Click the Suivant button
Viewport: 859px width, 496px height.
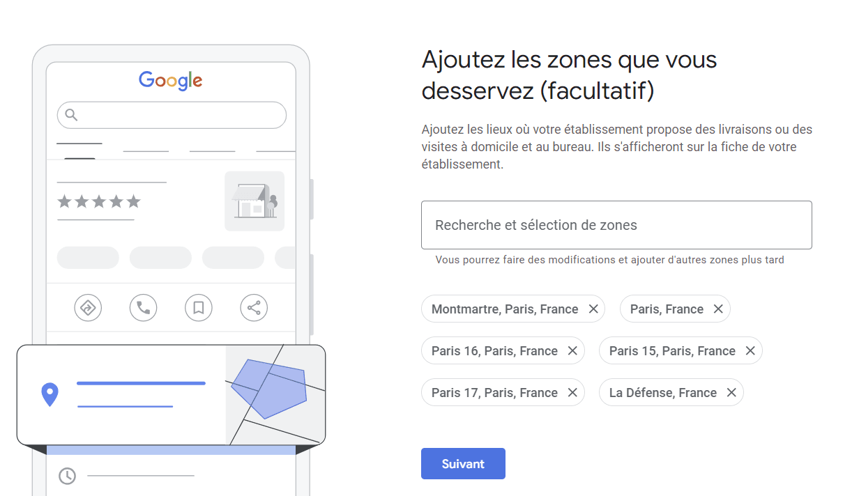[463, 463]
